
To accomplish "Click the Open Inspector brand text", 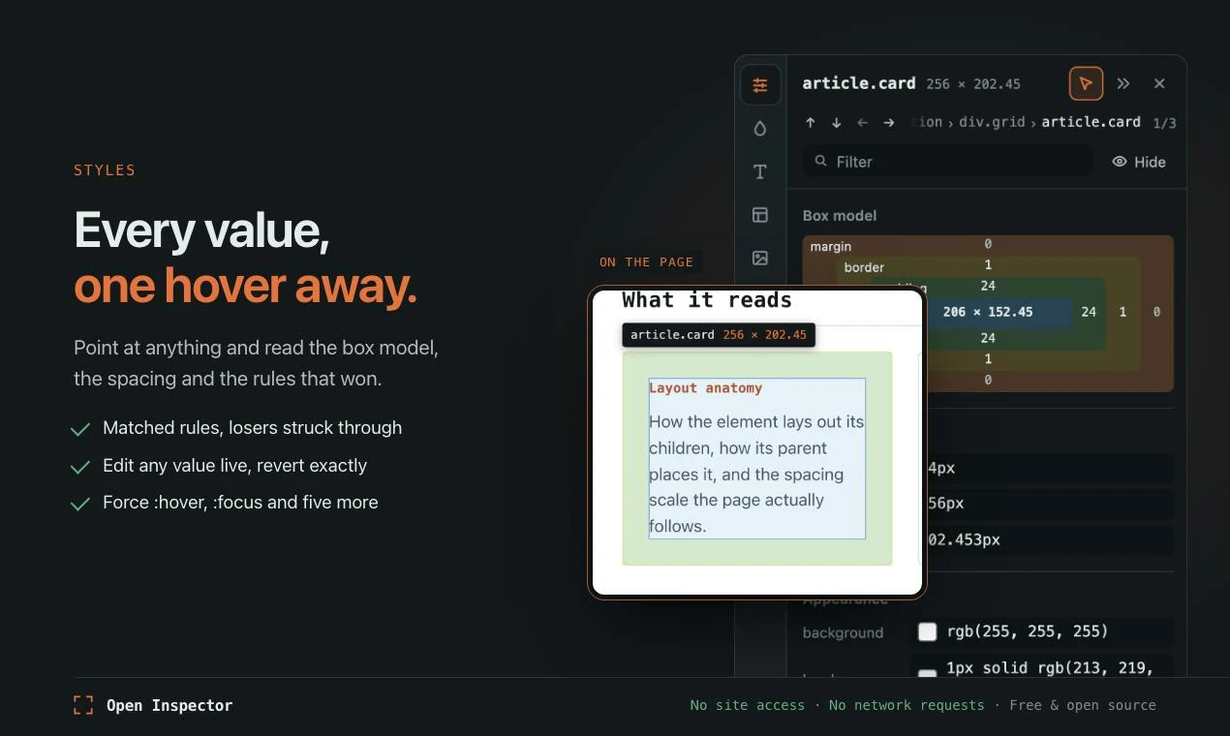I will (169, 705).
